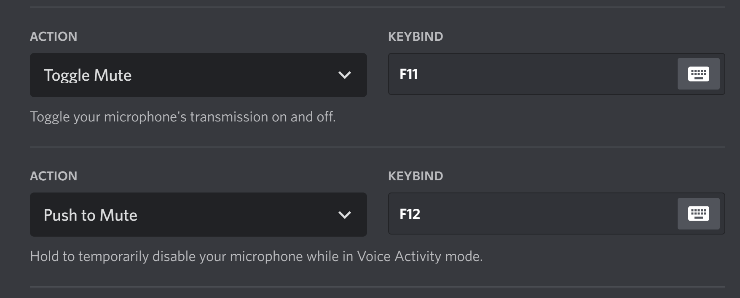Click the "Push to Mute" text label
This screenshot has height=298, width=740.
(91, 215)
